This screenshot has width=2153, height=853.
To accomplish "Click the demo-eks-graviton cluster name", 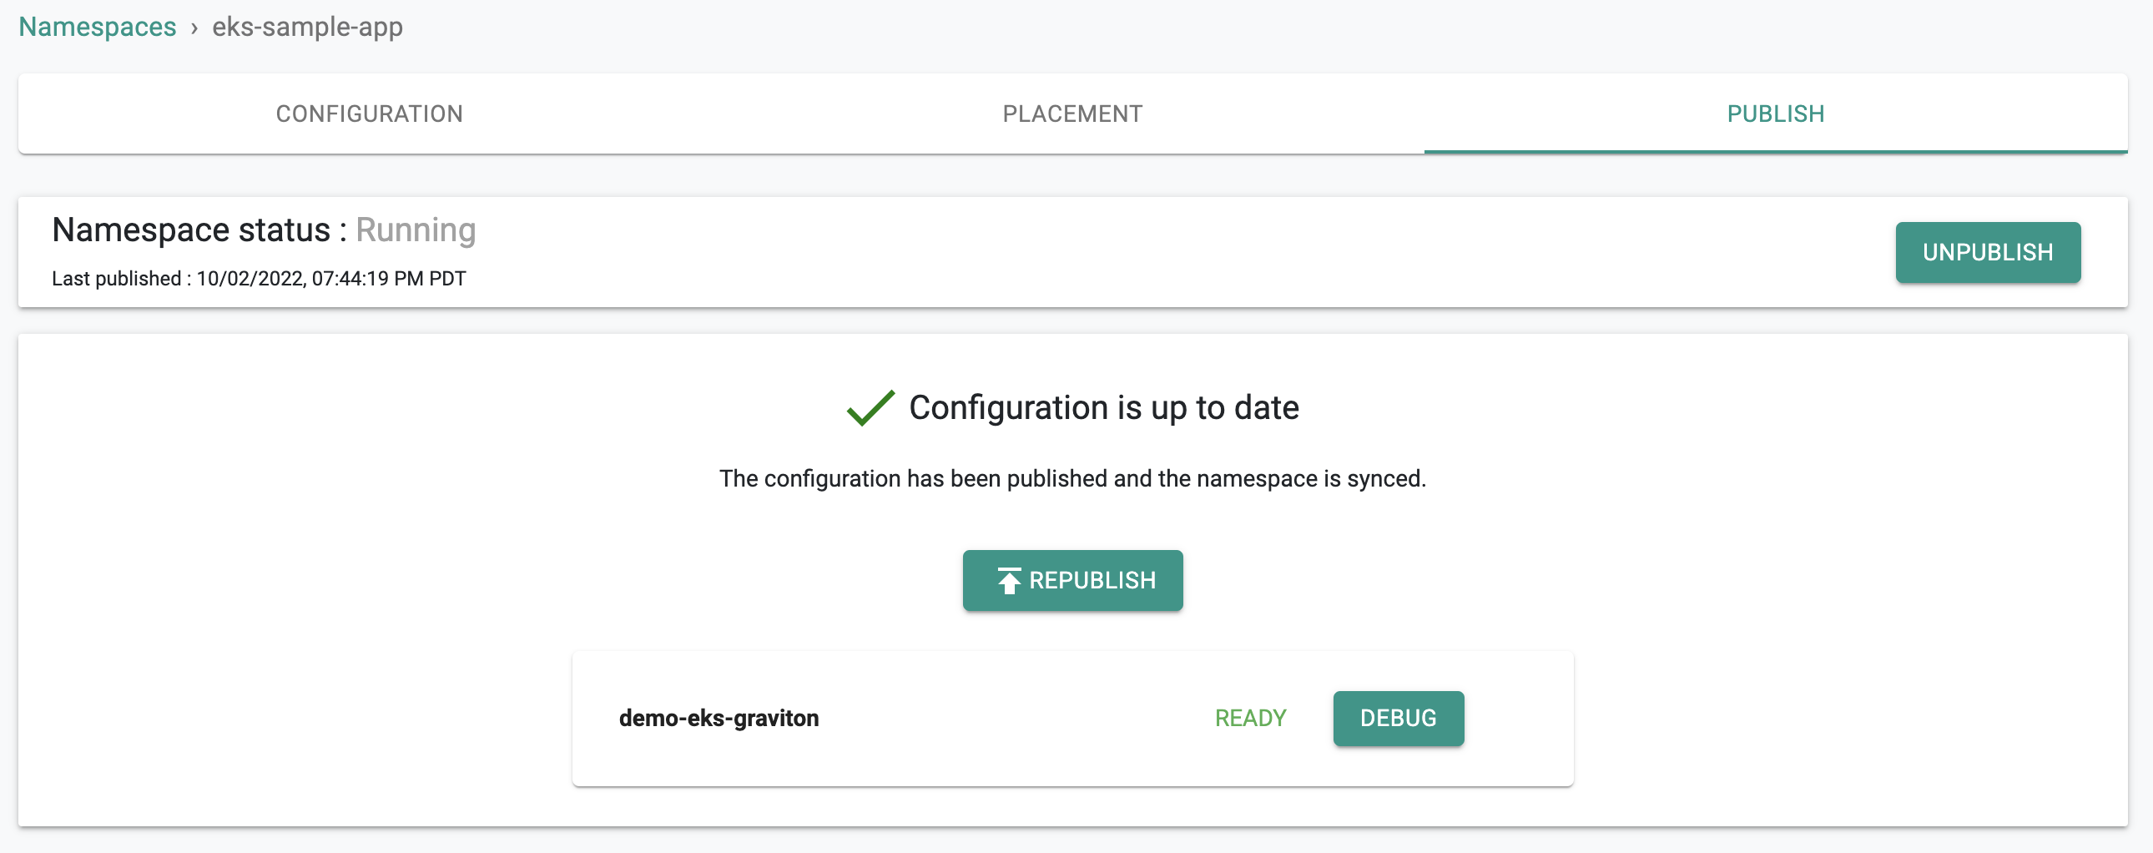I will point(719,719).
